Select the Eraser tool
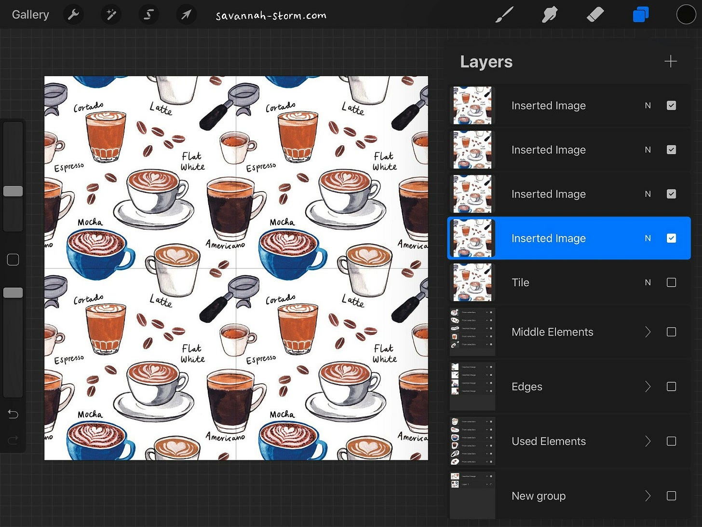 [595, 14]
